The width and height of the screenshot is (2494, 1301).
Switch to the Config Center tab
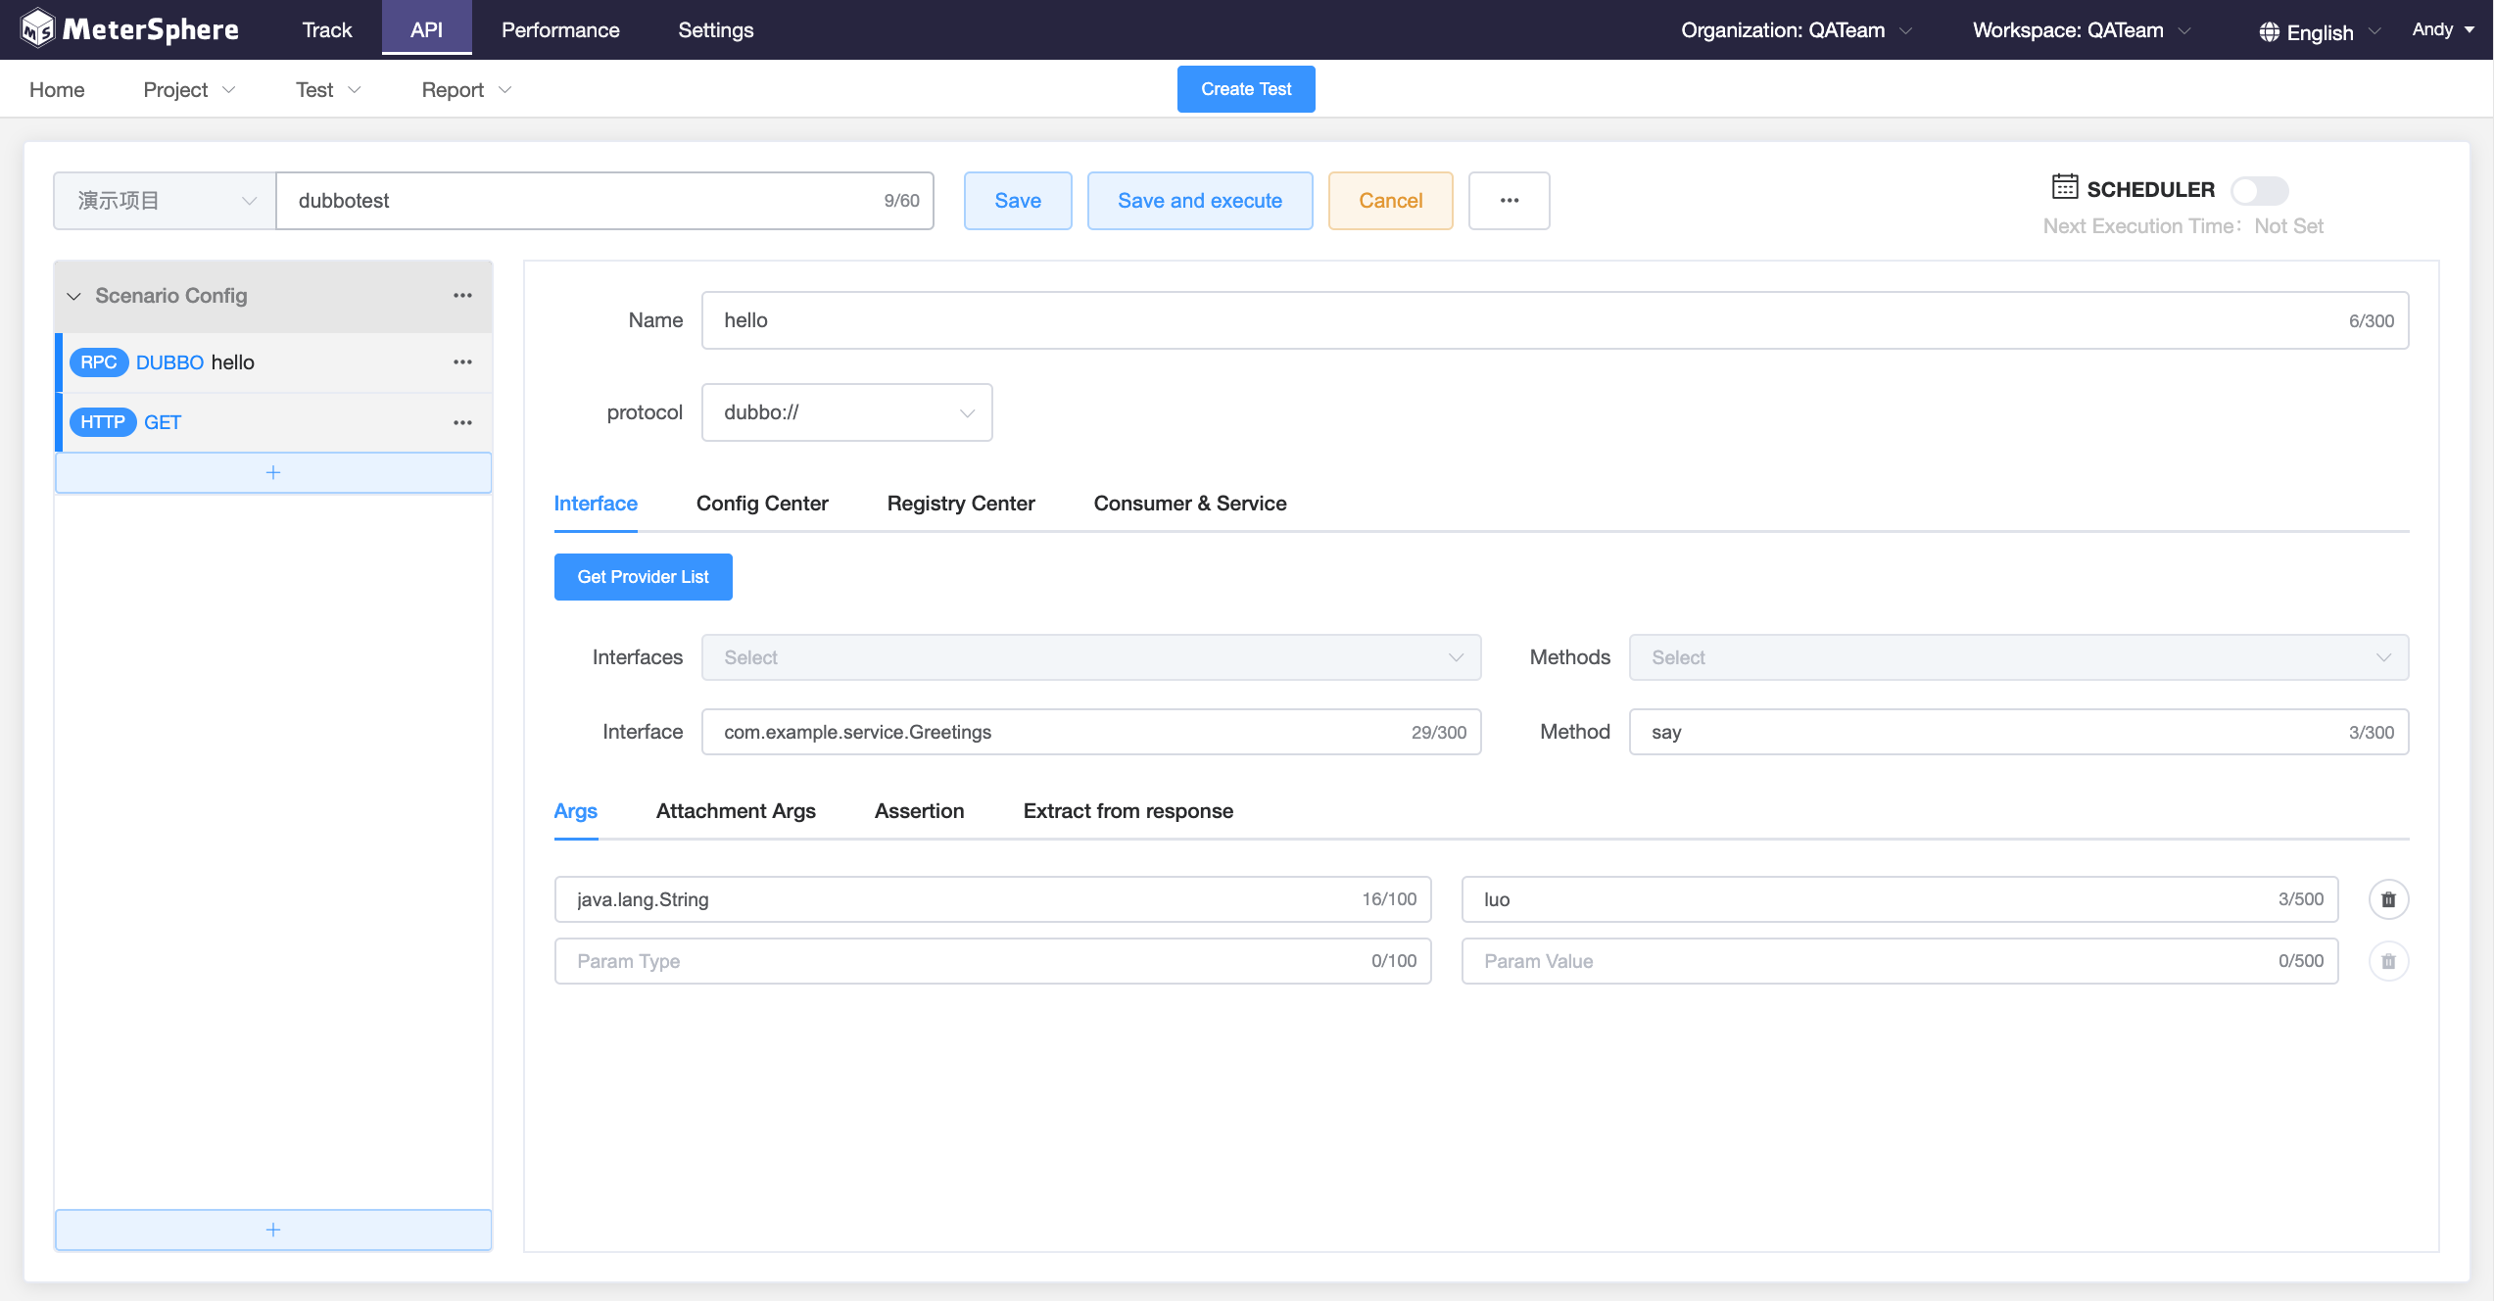(762, 503)
